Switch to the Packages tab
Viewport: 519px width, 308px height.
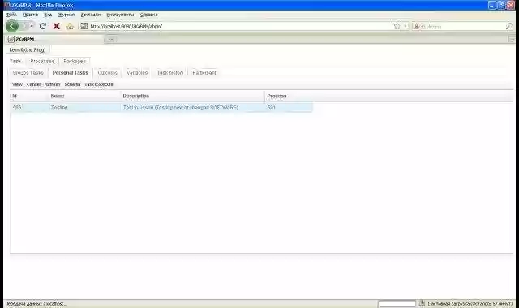[x=75, y=62]
